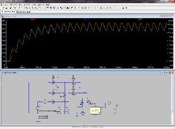Image resolution: width=175 pixels, height=129 pixels.
Task: Select the Diode placement tool
Action: (x=98, y=8)
